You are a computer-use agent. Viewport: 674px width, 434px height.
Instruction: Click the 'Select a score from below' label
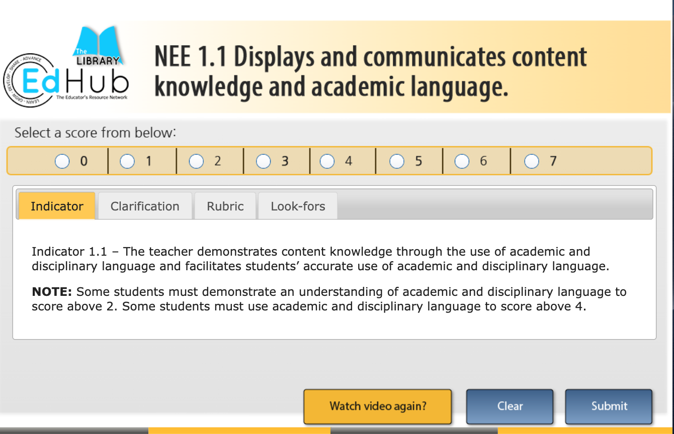tap(96, 133)
